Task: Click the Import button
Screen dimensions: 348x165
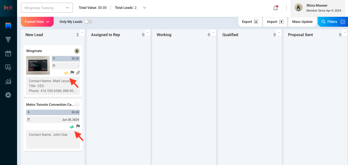Action: point(275,22)
